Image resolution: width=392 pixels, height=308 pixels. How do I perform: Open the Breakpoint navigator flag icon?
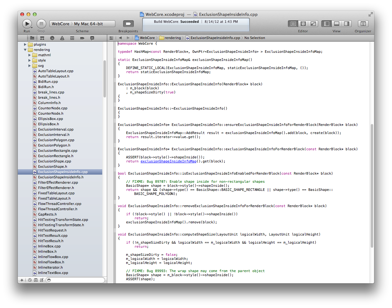pos(82,38)
